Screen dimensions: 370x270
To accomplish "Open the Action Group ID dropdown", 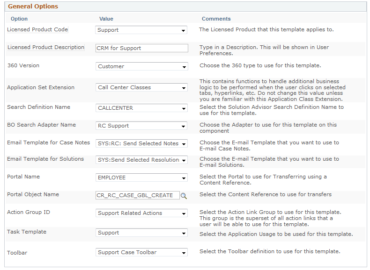I will [141, 213].
